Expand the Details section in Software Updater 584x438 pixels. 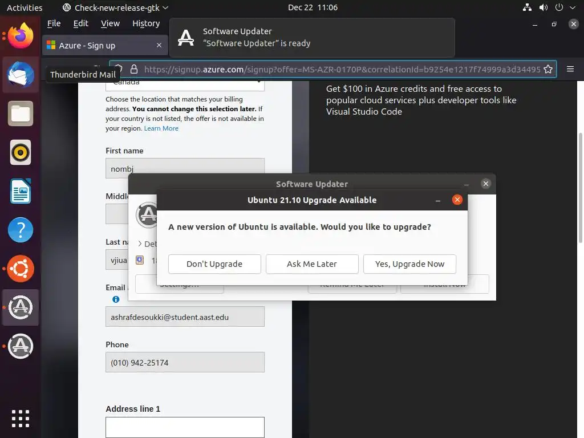click(x=147, y=244)
